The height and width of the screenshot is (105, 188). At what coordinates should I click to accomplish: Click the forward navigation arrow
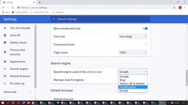click(8, 8)
